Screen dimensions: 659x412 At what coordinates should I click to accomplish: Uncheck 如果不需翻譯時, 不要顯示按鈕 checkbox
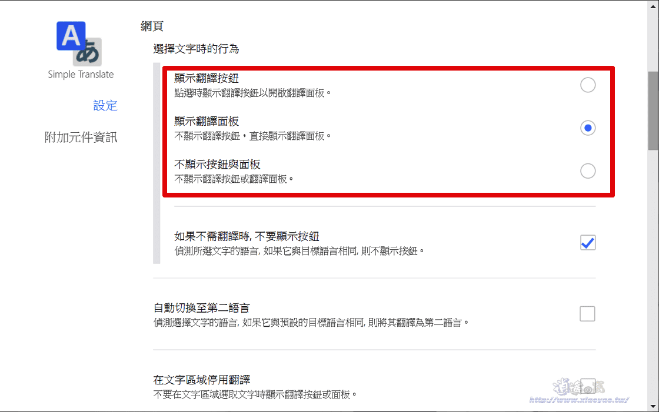pos(588,242)
